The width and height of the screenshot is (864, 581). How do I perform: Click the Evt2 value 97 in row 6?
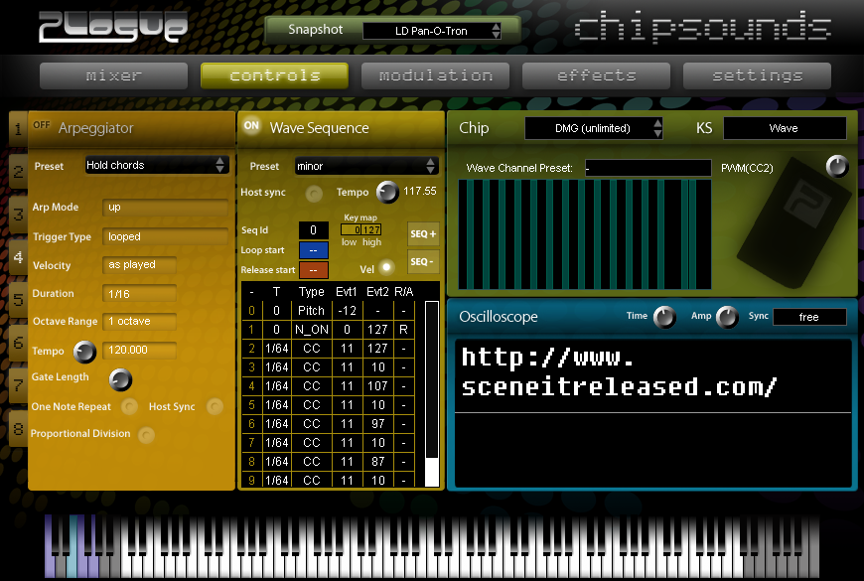point(378,424)
